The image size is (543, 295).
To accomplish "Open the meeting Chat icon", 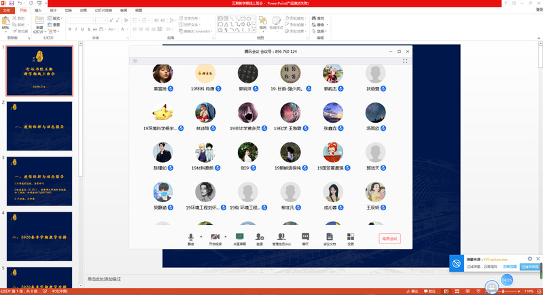I will coord(305,237).
